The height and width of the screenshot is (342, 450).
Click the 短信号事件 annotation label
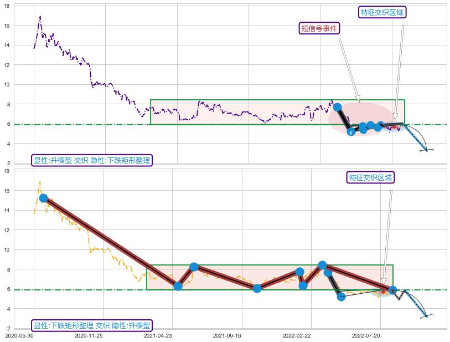[x=319, y=28]
